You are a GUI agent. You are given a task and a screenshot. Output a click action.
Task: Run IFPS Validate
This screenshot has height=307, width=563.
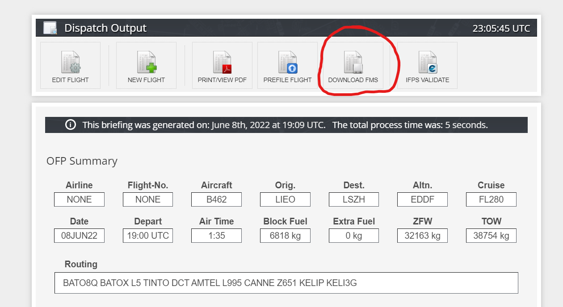pyautogui.click(x=427, y=63)
